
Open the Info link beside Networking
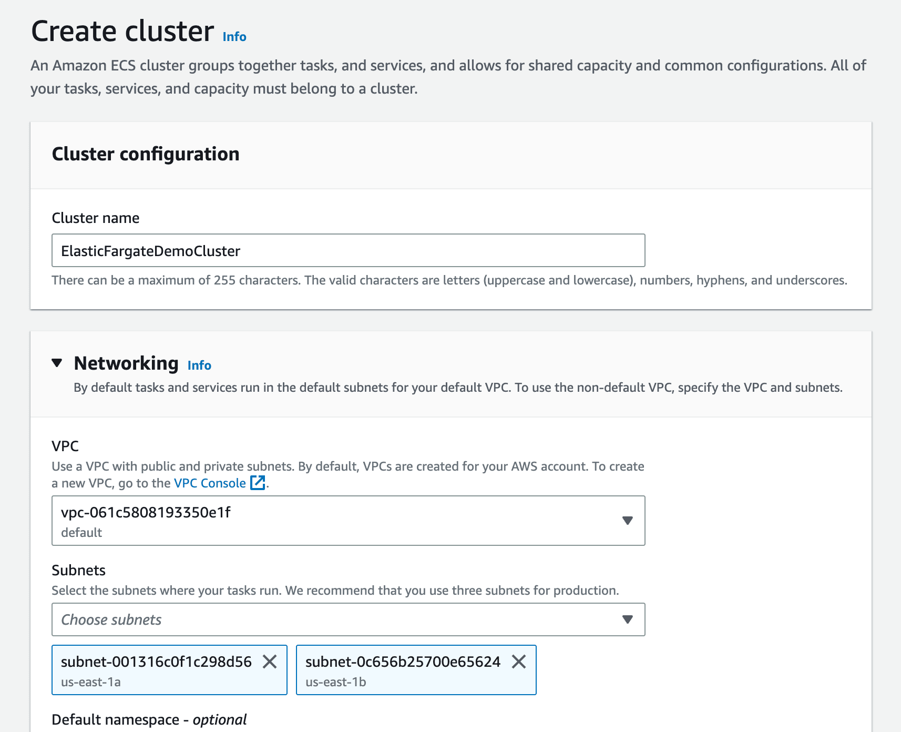coord(199,365)
